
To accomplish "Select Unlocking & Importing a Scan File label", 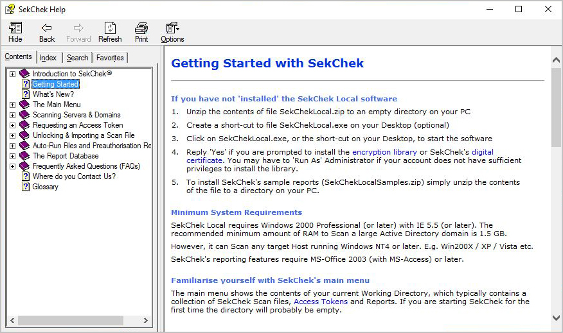I will 84,135.
